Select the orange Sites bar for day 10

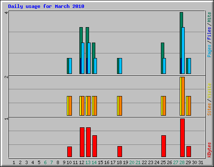pos(70,106)
